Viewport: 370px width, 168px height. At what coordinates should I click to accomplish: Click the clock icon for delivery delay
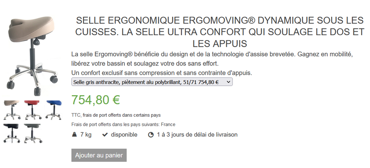point(151,135)
